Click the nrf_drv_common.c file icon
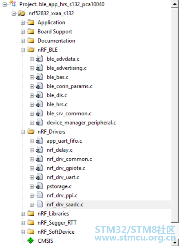The image size is (179, 246). [40, 159]
